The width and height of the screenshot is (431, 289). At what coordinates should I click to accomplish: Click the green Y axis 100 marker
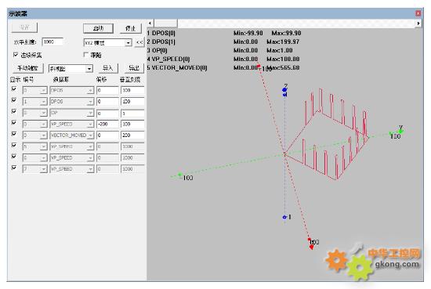click(400, 132)
